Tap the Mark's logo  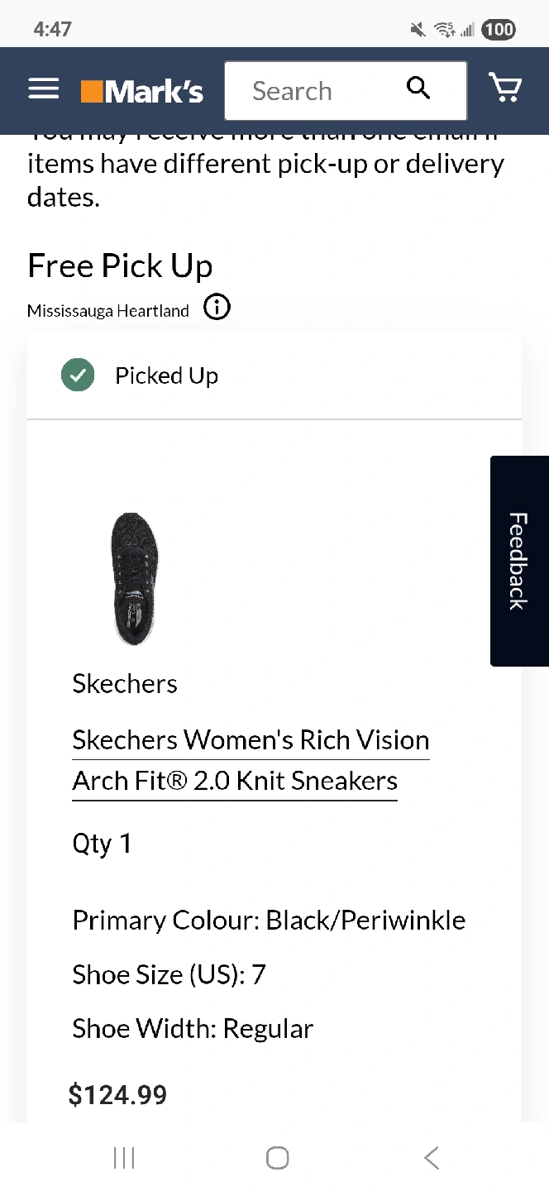pos(142,91)
